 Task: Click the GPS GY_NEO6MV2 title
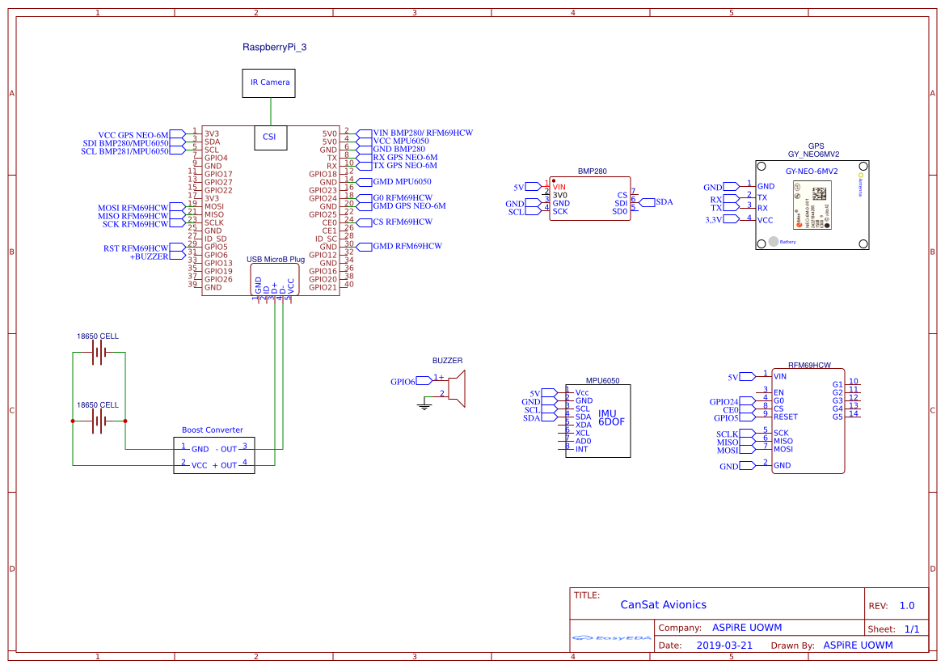tap(813, 150)
